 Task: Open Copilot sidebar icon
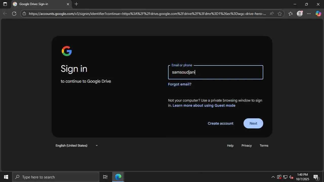click(318, 14)
